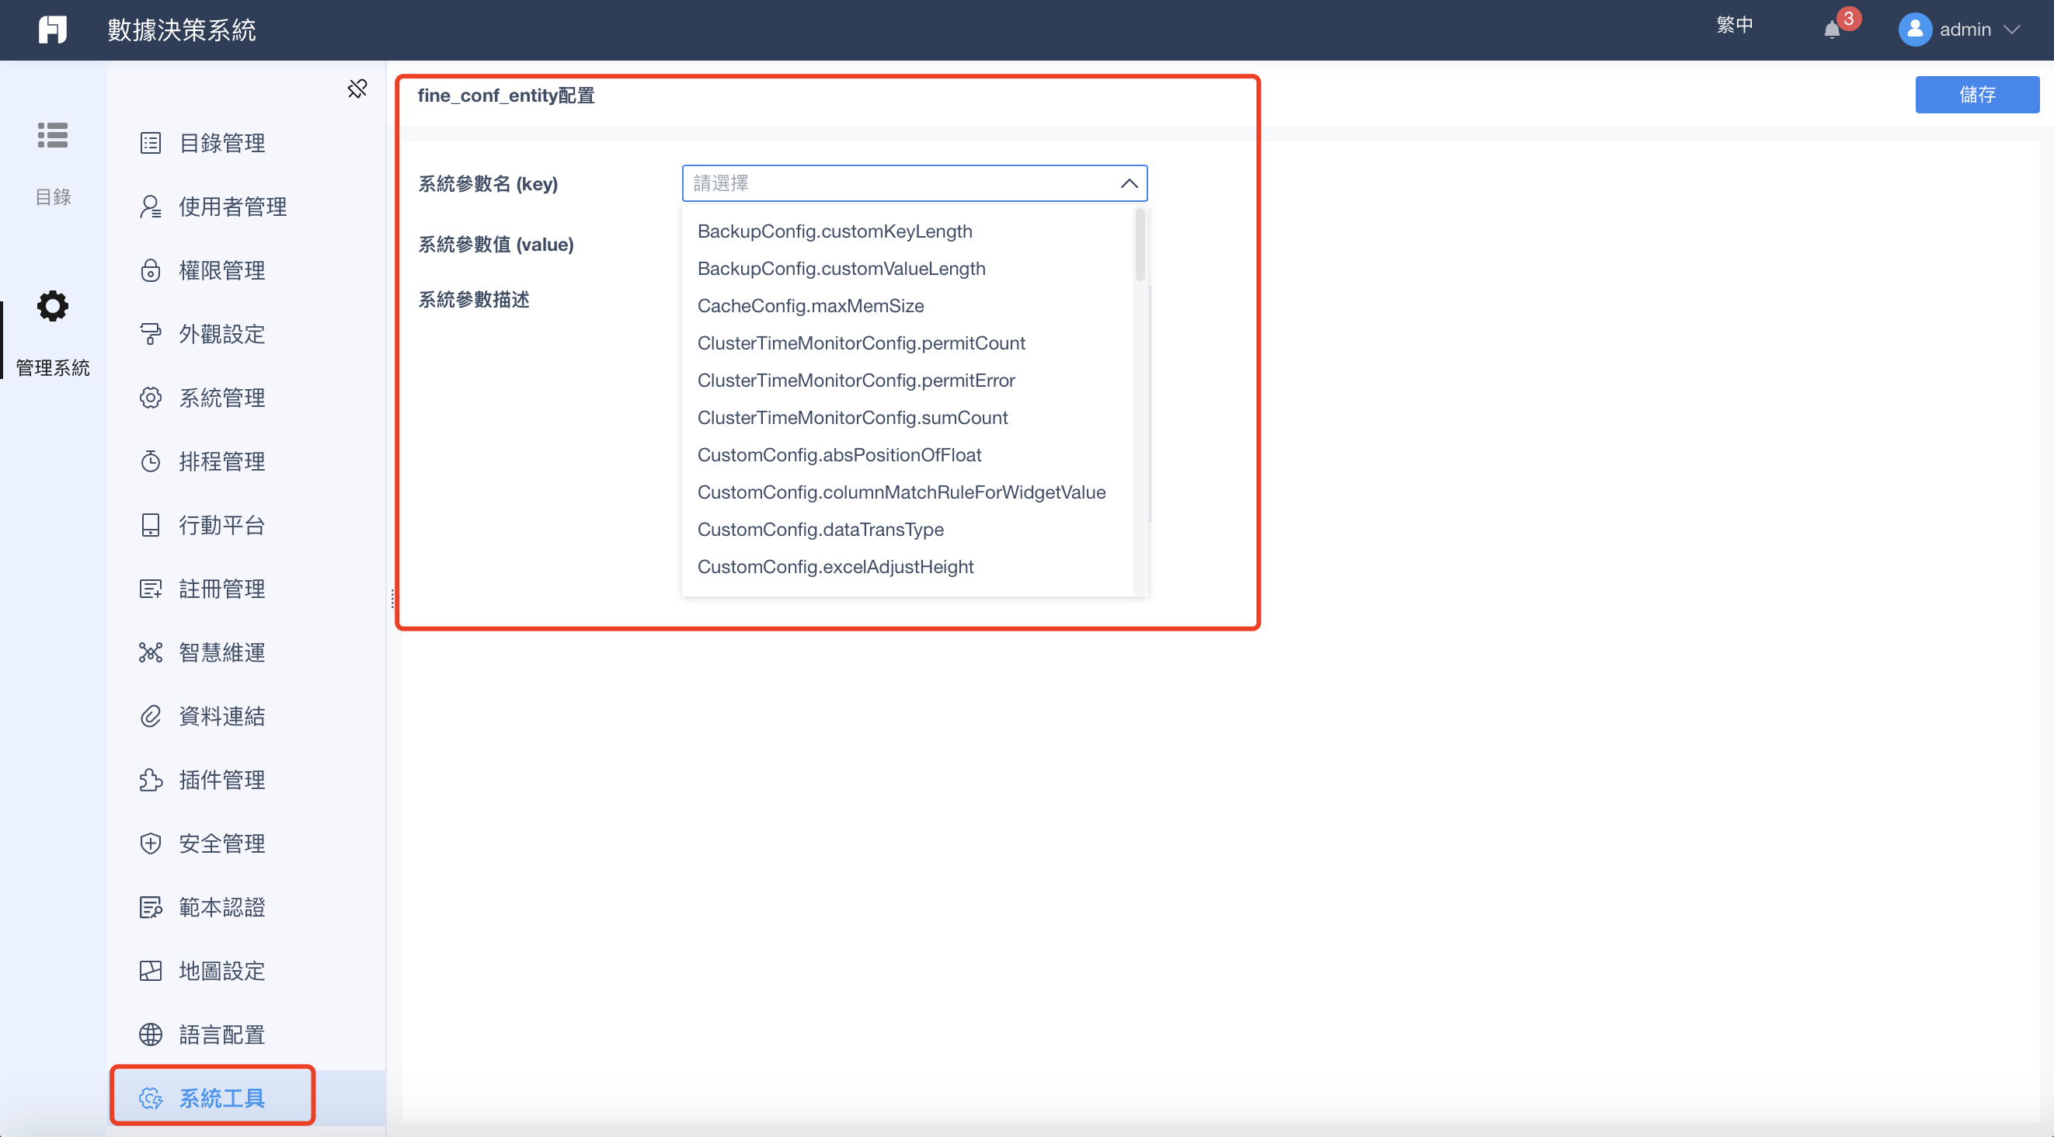Open 排程管理 menu item
Viewport: 2054px width, 1137px height.
coord(246,461)
